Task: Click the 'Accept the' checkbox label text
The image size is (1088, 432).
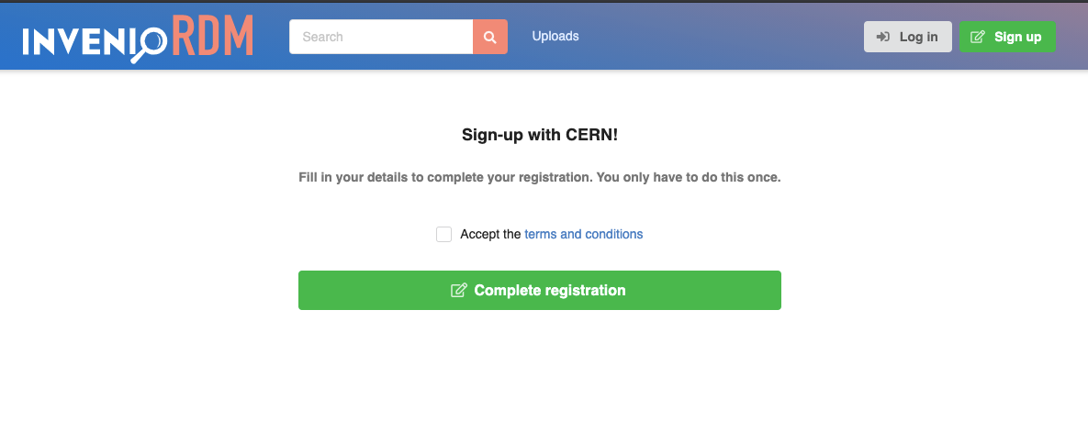Action: click(490, 235)
